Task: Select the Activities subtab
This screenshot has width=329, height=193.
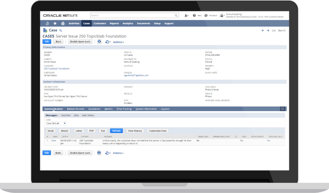Action: click(x=66, y=115)
